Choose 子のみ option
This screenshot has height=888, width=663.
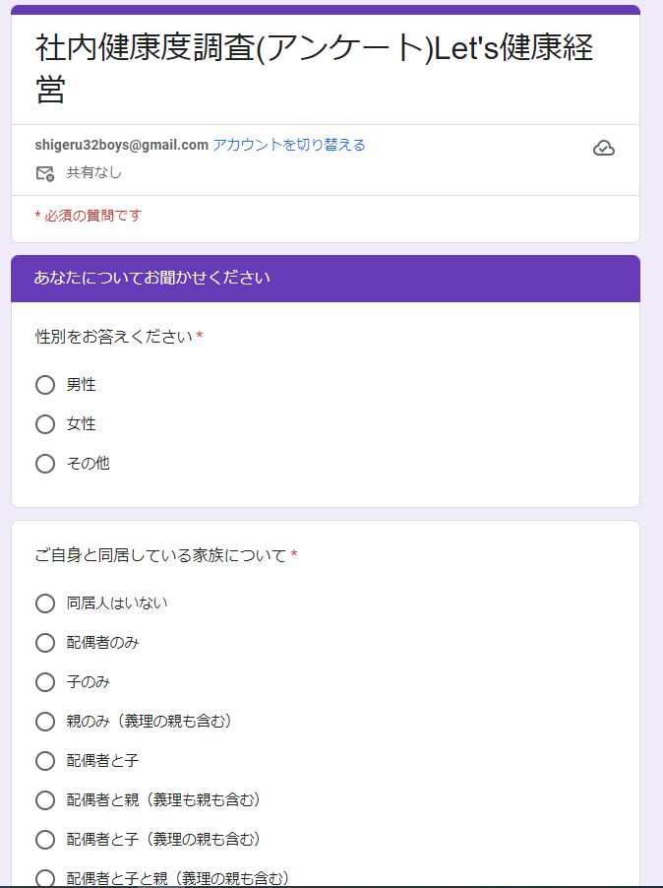tap(45, 682)
